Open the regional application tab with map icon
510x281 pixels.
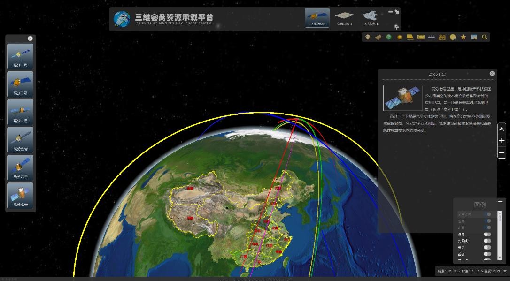coord(371,18)
